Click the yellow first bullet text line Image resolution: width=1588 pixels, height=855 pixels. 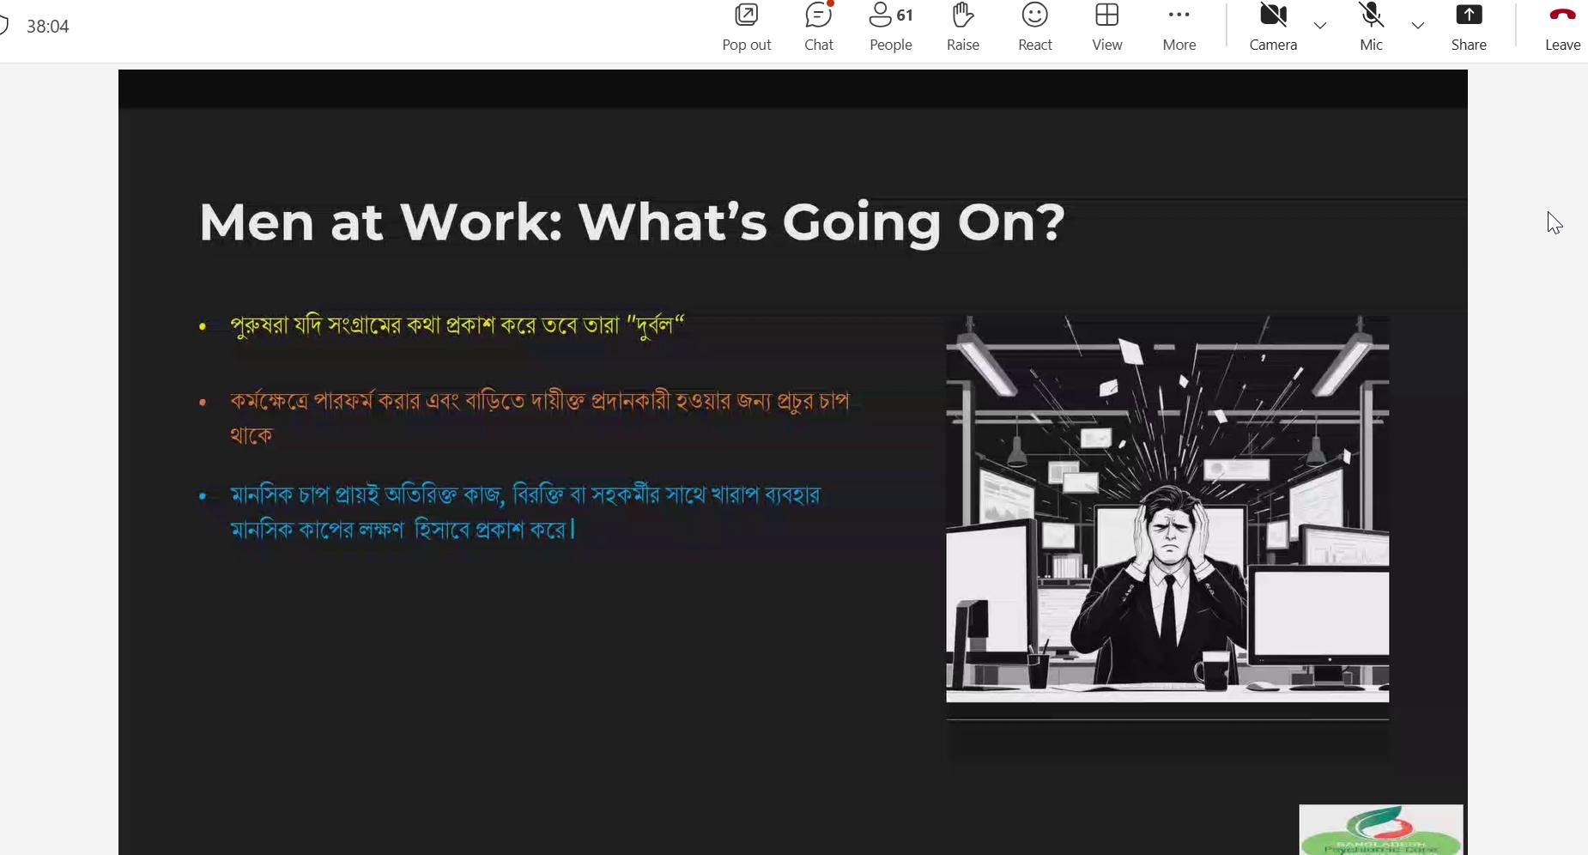click(457, 326)
